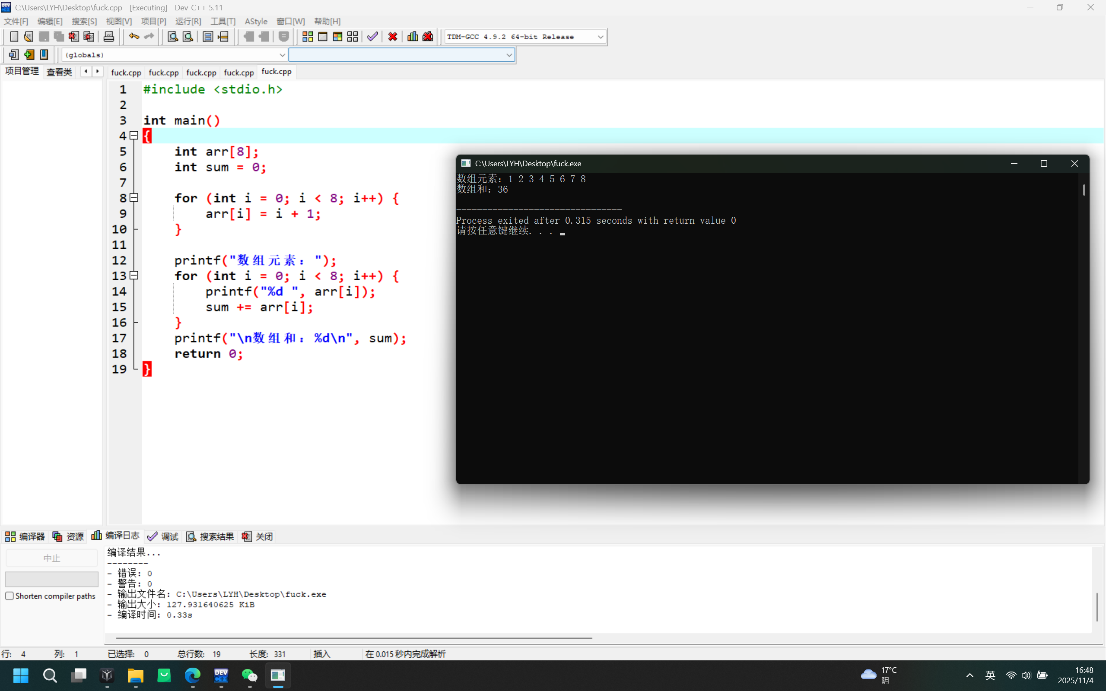Click the purple checkmark Debug icon
1106x691 pixels.
click(372, 37)
